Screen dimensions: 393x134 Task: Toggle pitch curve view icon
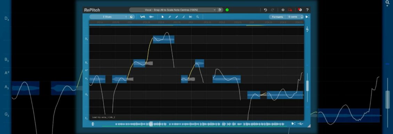[143, 17]
